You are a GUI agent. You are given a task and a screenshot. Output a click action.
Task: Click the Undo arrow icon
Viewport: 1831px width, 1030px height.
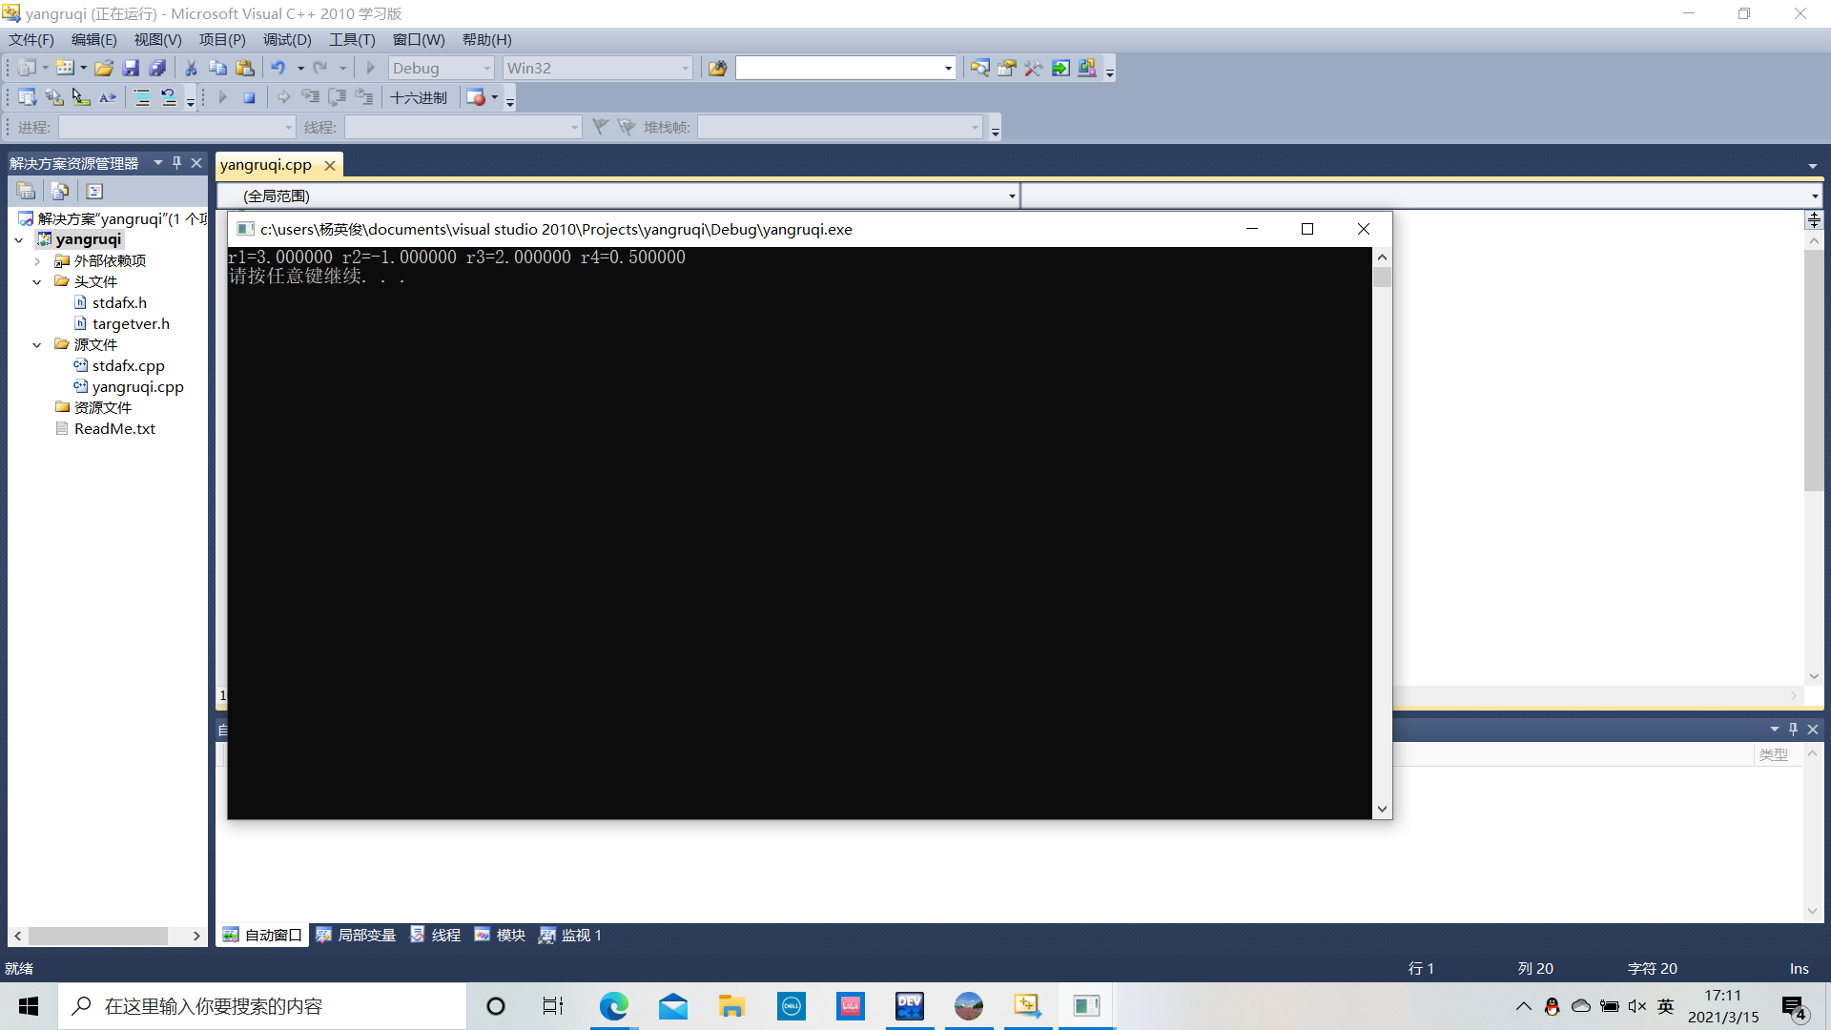(x=278, y=68)
